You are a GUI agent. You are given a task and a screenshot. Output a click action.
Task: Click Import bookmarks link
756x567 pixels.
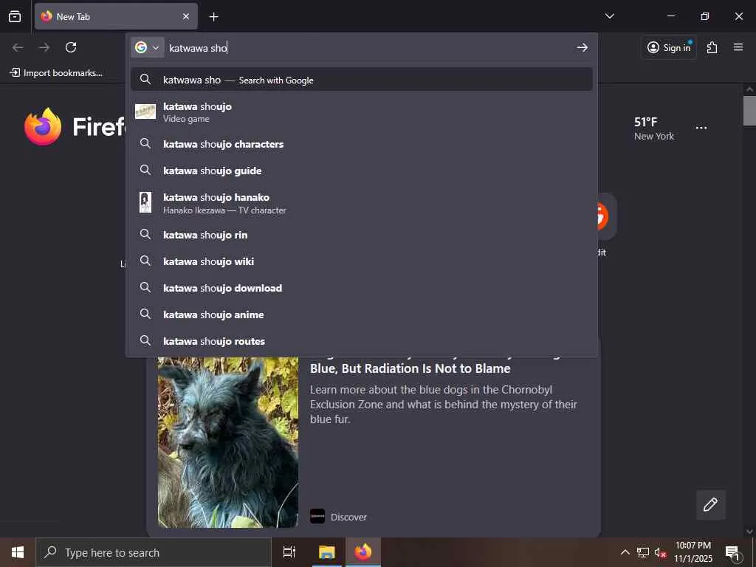pos(56,73)
